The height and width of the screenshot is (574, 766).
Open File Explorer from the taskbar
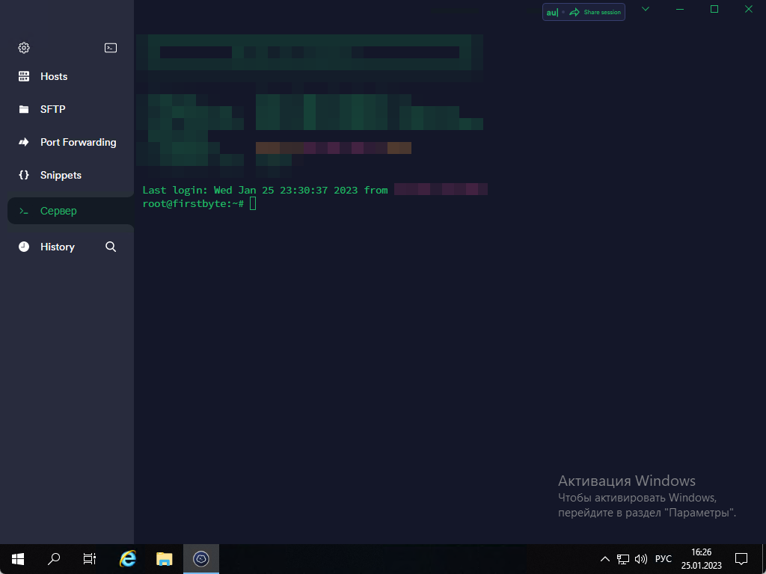pyautogui.click(x=164, y=558)
